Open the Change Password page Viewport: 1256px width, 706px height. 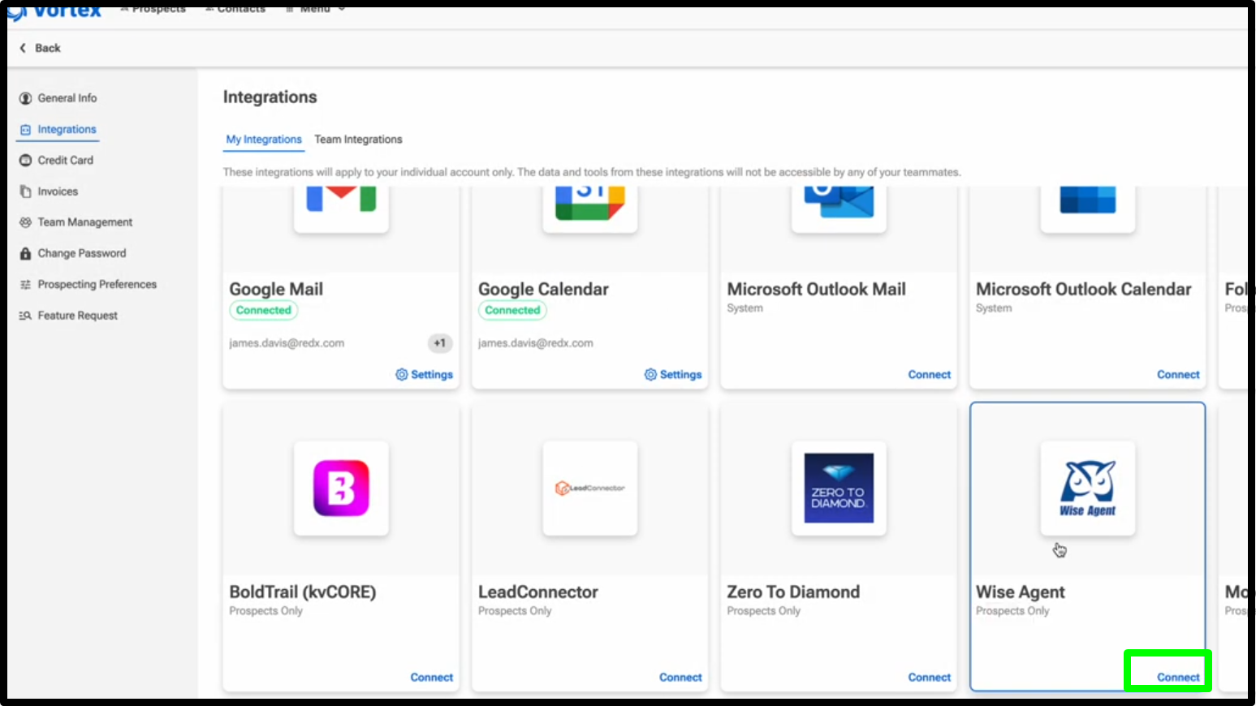coord(73,253)
